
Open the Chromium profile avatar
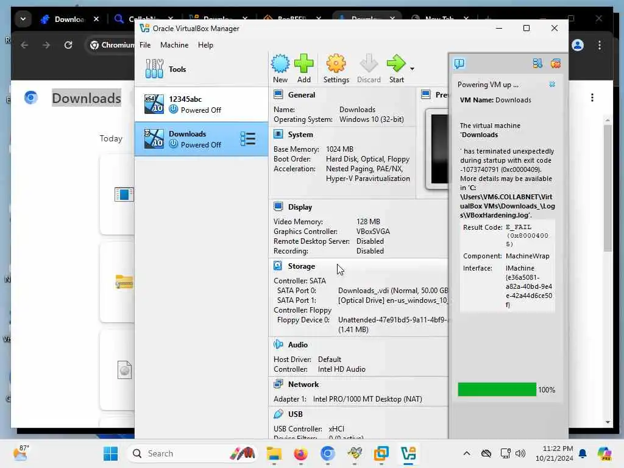578,45
